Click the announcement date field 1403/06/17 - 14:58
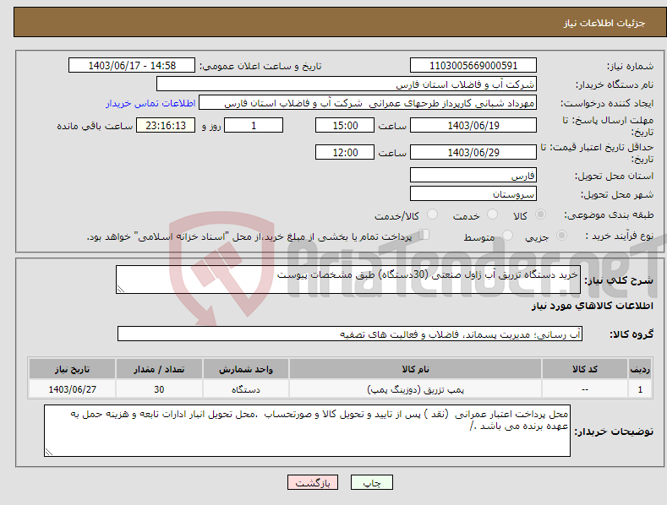Image resolution: width=667 pixels, height=505 pixels. click(132, 66)
